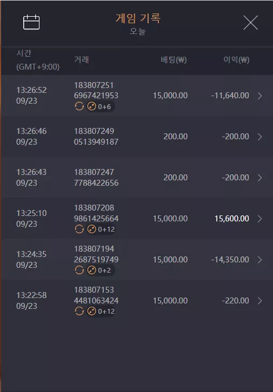Image resolution: width=273 pixels, height=392 pixels.
Task: Expand details arrow for -220.00 record
Action: click(260, 301)
